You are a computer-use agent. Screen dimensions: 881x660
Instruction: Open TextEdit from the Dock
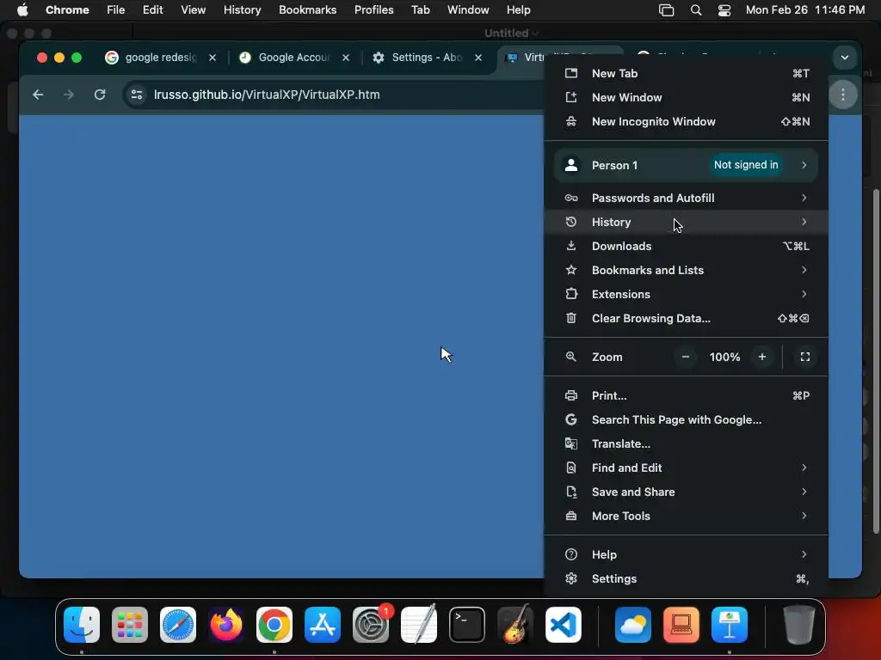click(419, 625)
